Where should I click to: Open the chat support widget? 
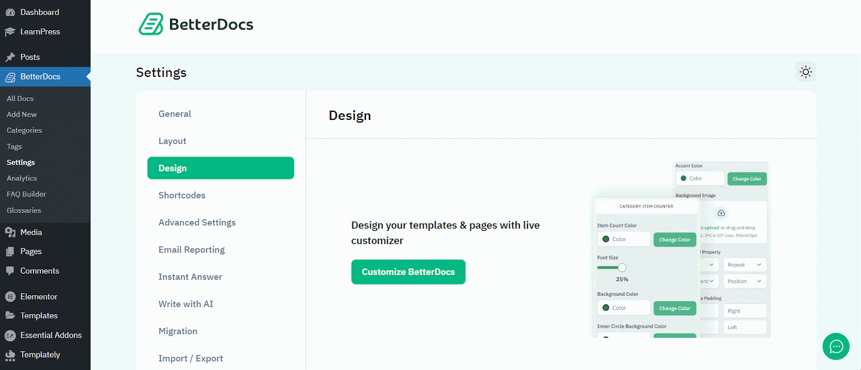tap(835, 347)
